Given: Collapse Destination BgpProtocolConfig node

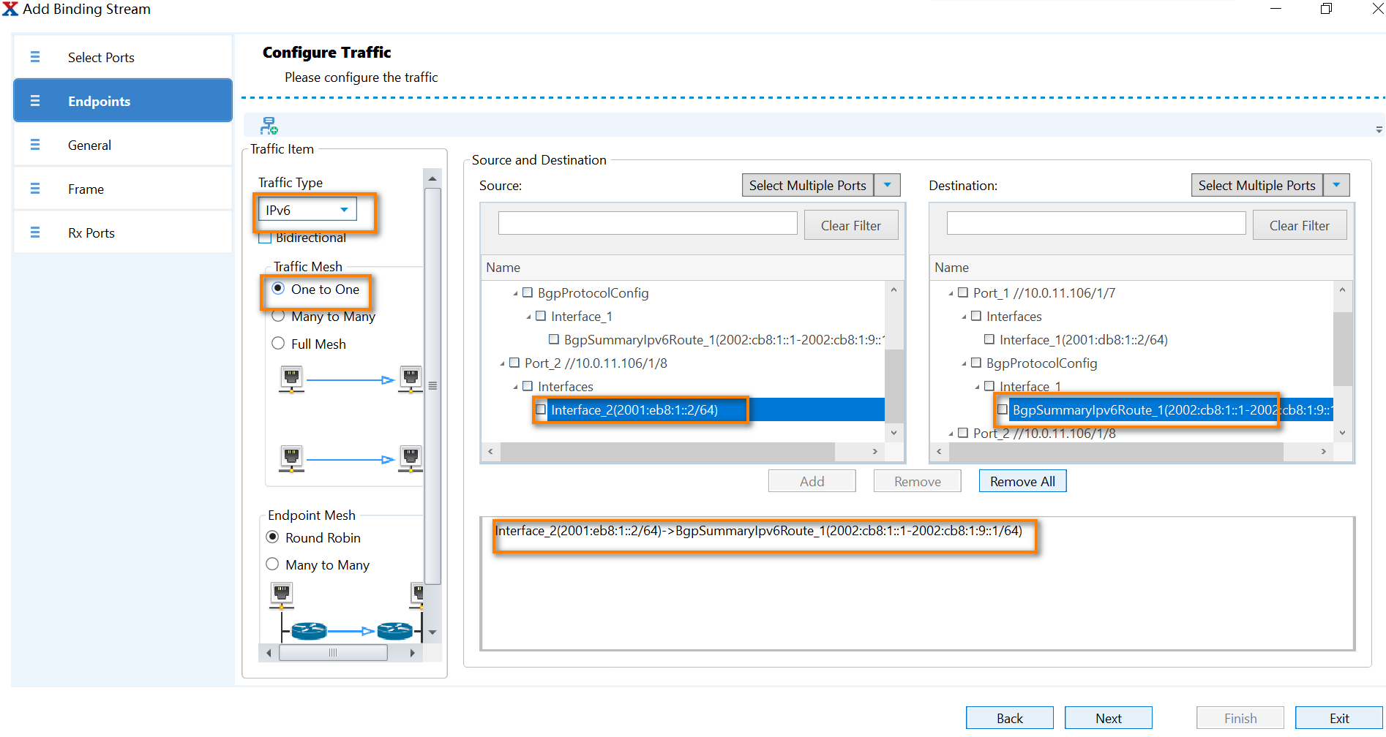Looking at the screenshot, I should [x=964, y=364].
